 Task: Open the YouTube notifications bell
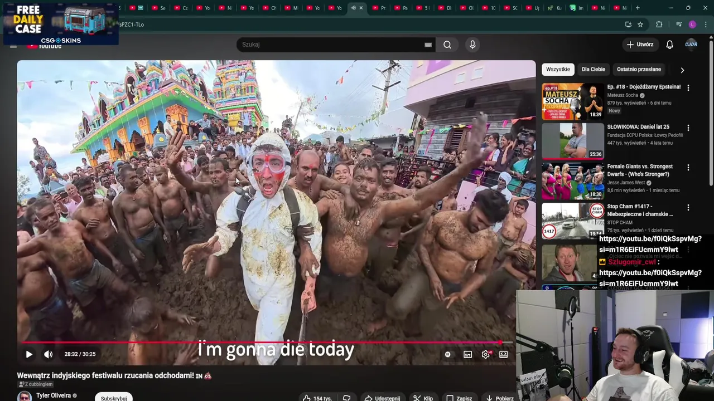[669, 45]
